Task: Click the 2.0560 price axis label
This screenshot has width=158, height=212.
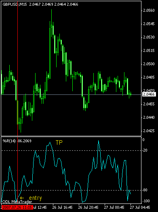Action: pos(149,11)
